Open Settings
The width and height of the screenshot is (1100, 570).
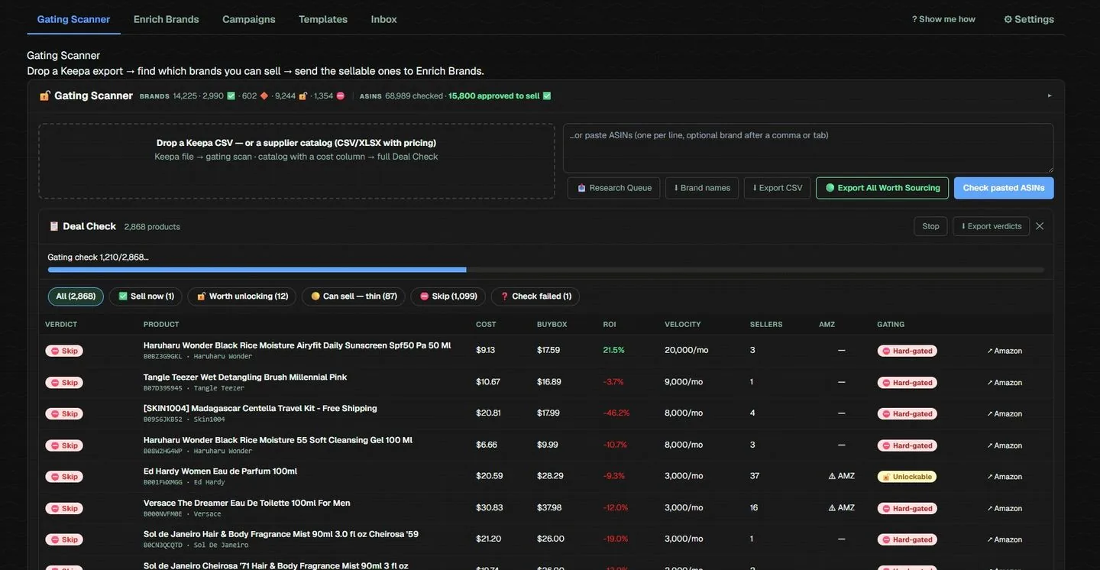pos(1029,19)
